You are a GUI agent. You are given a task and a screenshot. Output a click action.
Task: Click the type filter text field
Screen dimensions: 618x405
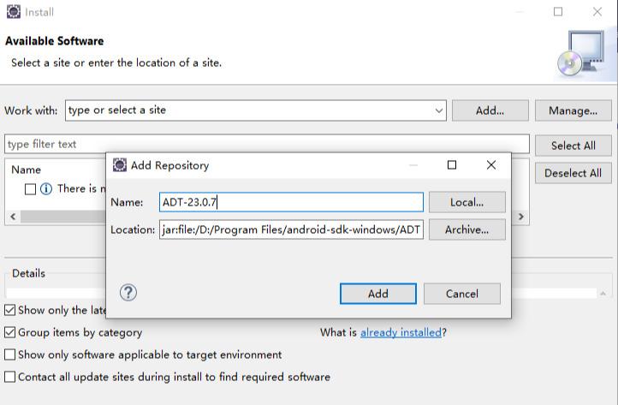point(267,144)
